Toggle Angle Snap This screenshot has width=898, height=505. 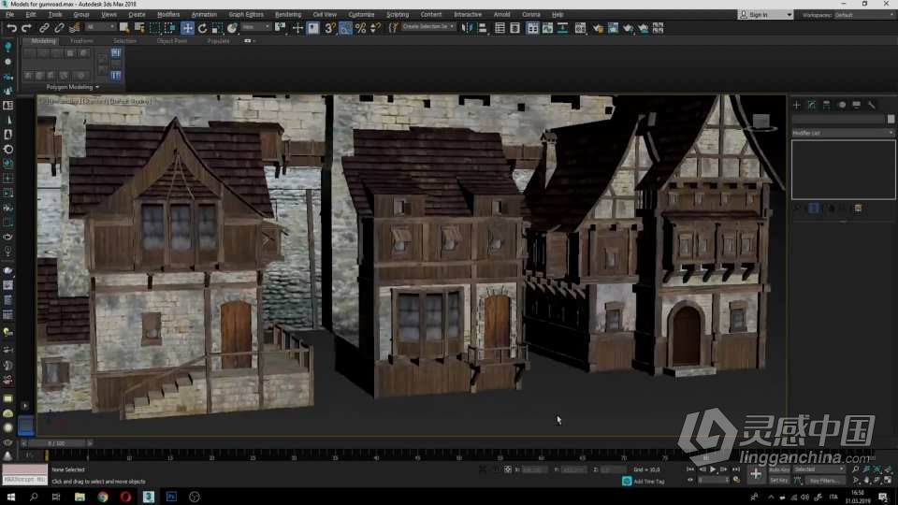click(345, 27)
